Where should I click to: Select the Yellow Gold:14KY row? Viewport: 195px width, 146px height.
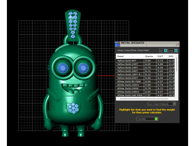[x=146, y=68]
